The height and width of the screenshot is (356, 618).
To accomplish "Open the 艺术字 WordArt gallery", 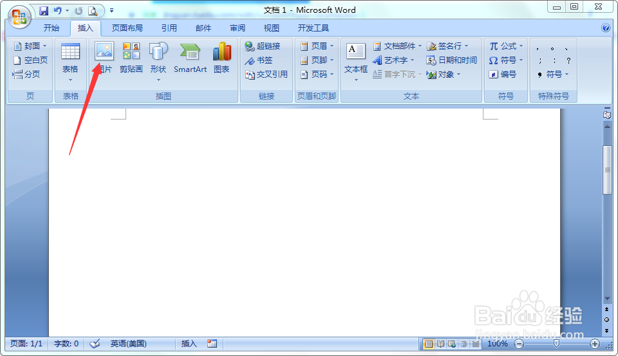I will coord(393,60).
